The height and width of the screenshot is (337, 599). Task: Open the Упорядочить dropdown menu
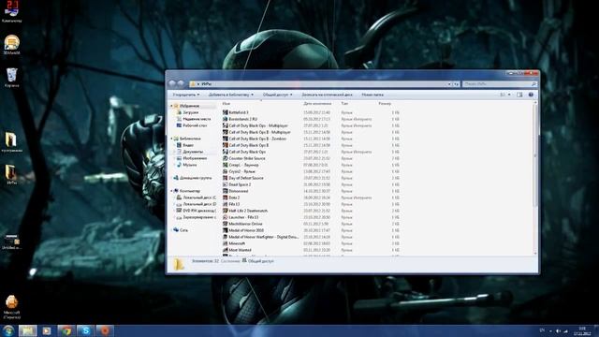pos(186,95)
